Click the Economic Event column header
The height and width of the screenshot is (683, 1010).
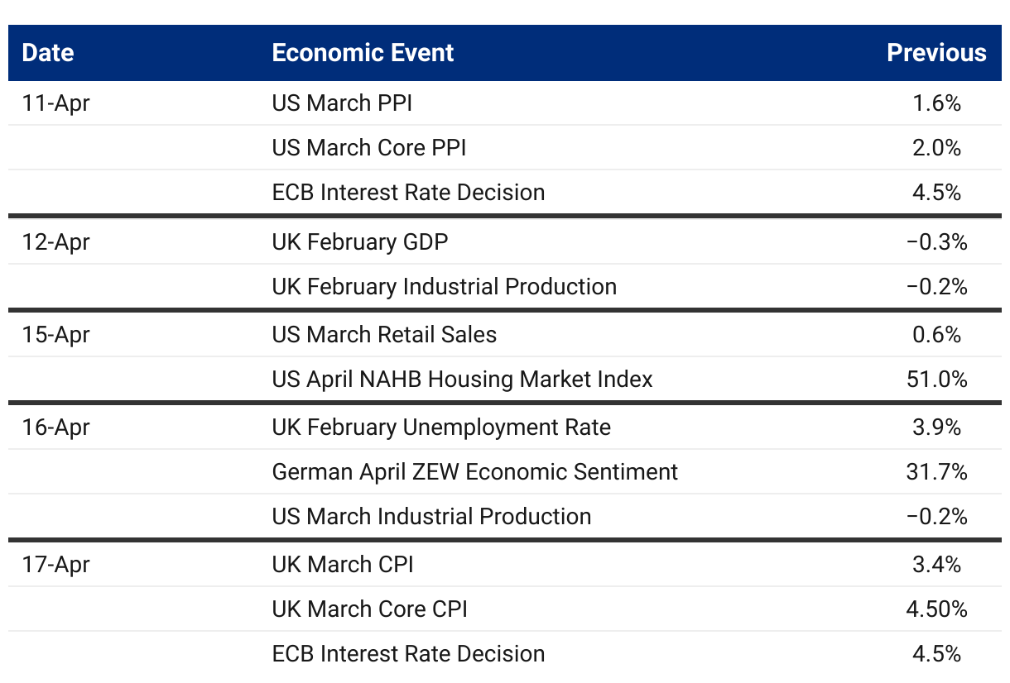coord(363,53)
